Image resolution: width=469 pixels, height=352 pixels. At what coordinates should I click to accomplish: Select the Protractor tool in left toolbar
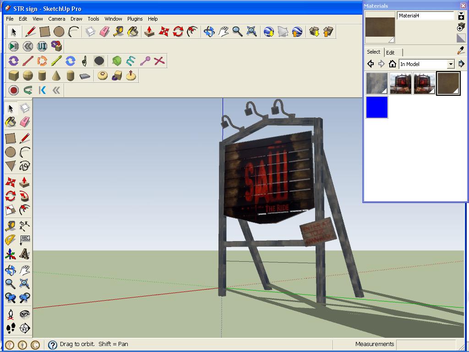[11, 240]
